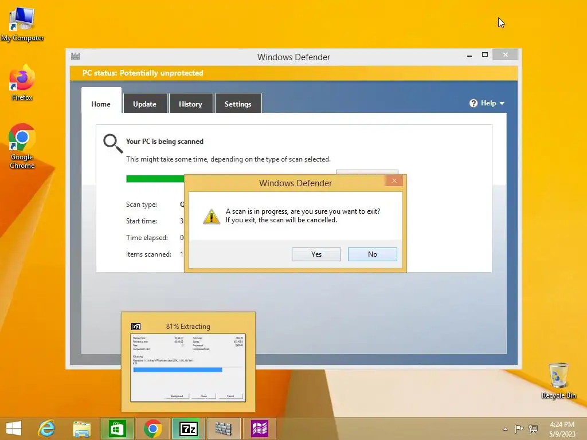Open the purple tiles app in taskbar

pyautogui.click(x=260, y=429)
